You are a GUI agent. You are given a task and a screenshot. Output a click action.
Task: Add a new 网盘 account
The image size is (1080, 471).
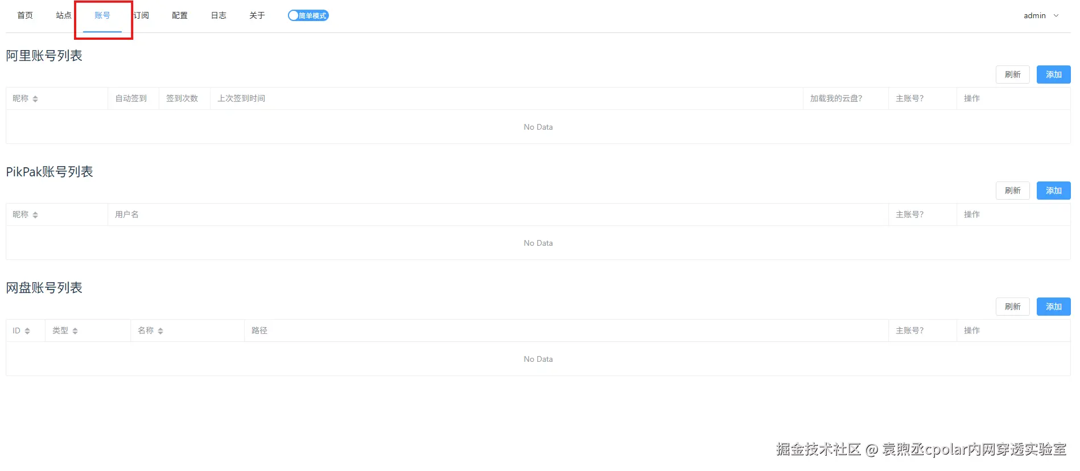point(1053,307)
